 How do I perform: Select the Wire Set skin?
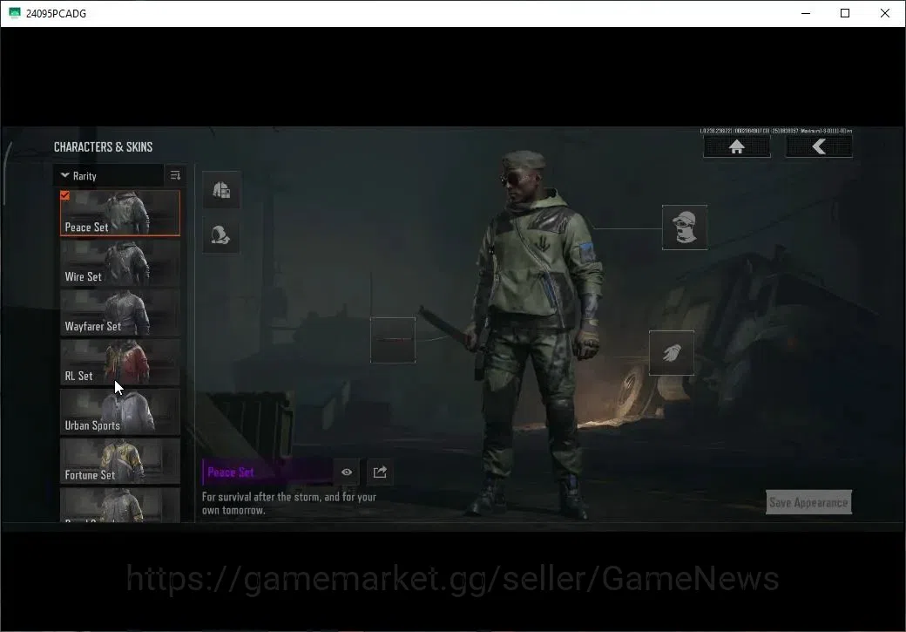pyautogui.click(x=120, y=263)
